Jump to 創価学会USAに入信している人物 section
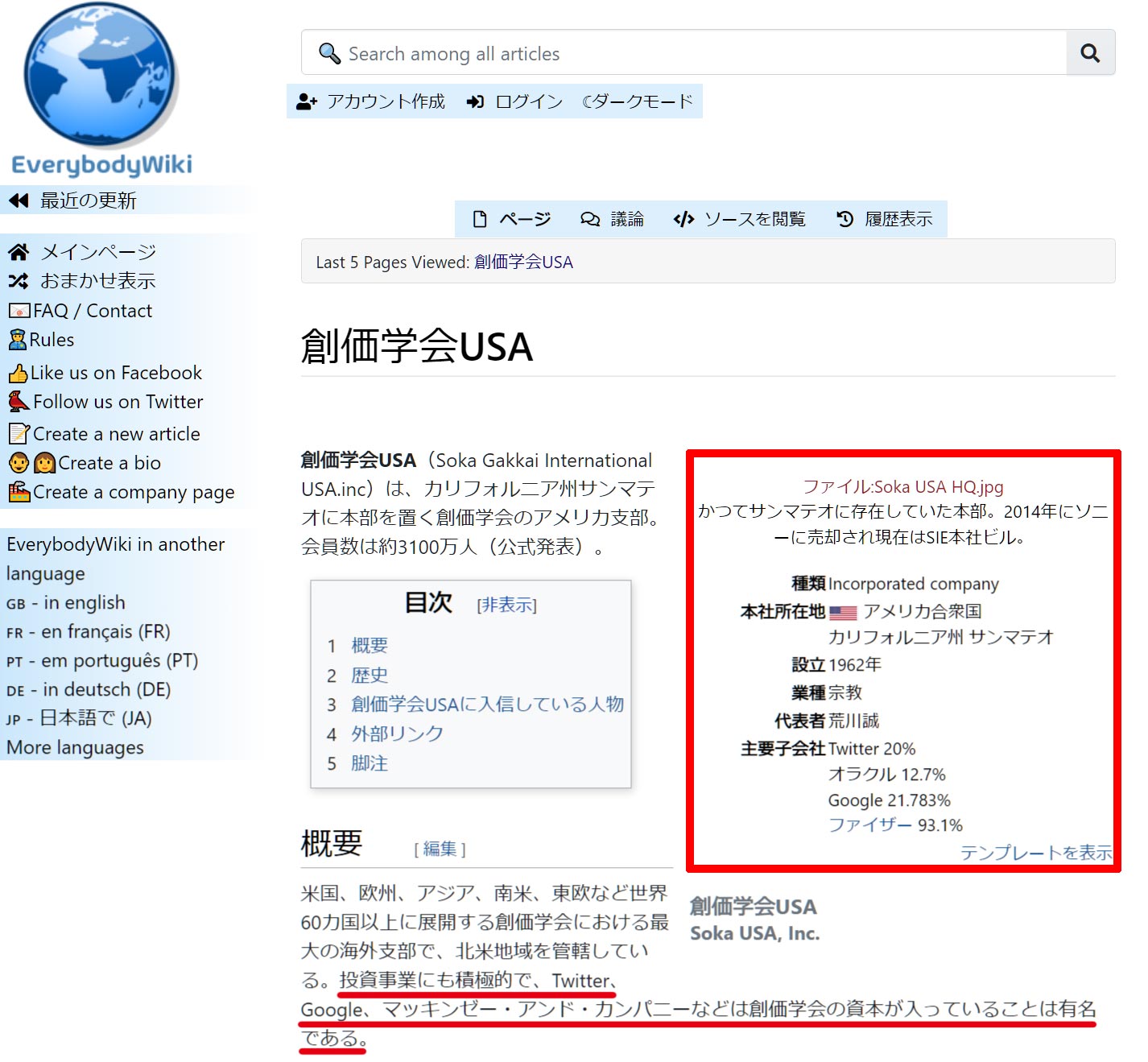1148x1062 pixels. (488, 705)
